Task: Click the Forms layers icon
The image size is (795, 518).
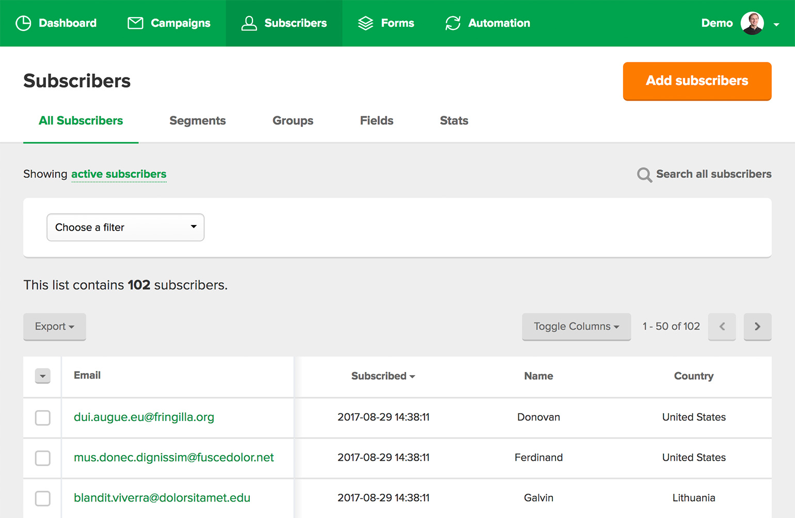Action: (365, 23)
